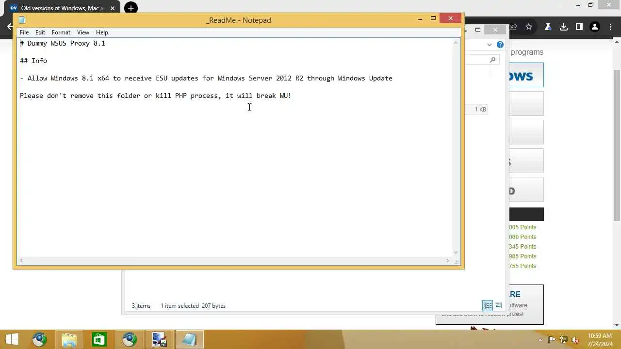Switch File Explorer to details view

coord(488,305)
